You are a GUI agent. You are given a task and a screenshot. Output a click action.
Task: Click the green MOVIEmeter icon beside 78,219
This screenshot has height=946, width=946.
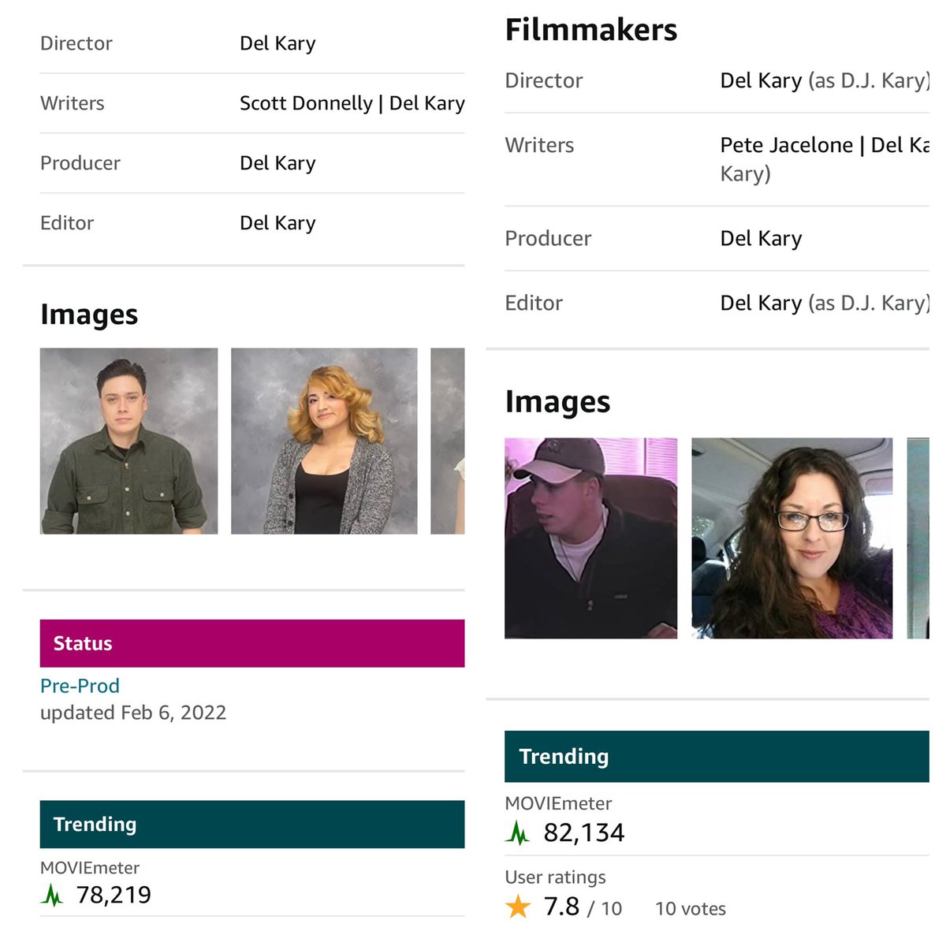[x=52, y=895]
